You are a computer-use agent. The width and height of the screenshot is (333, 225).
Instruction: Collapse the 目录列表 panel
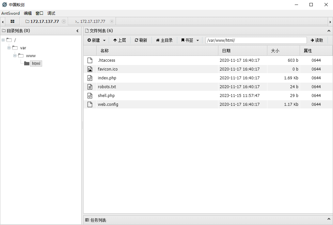coord(77,31)
